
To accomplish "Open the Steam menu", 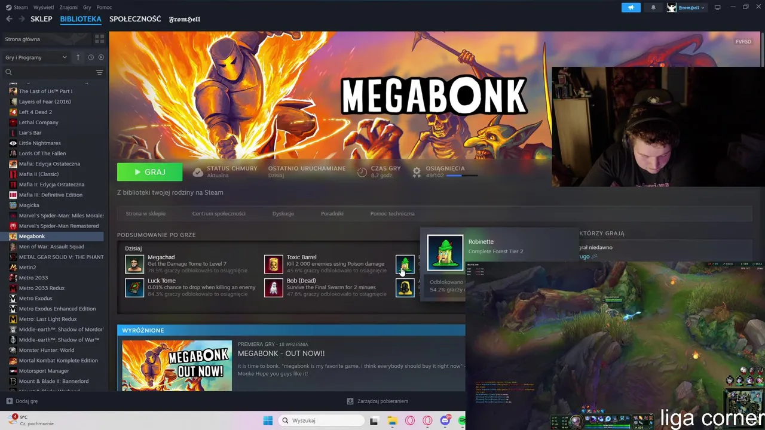I will pyautogui.click(x=17, y=7).
